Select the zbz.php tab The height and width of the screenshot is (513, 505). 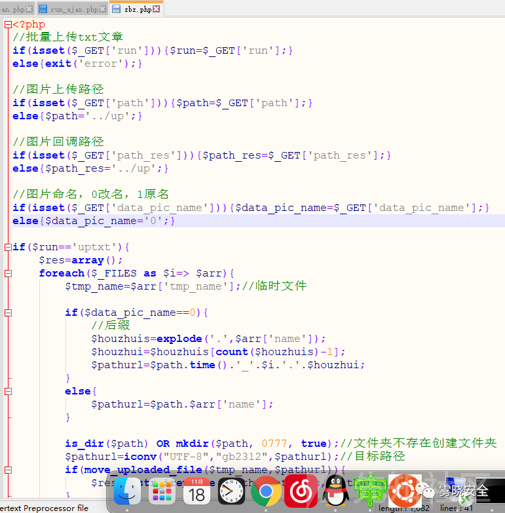click(138, 9)
